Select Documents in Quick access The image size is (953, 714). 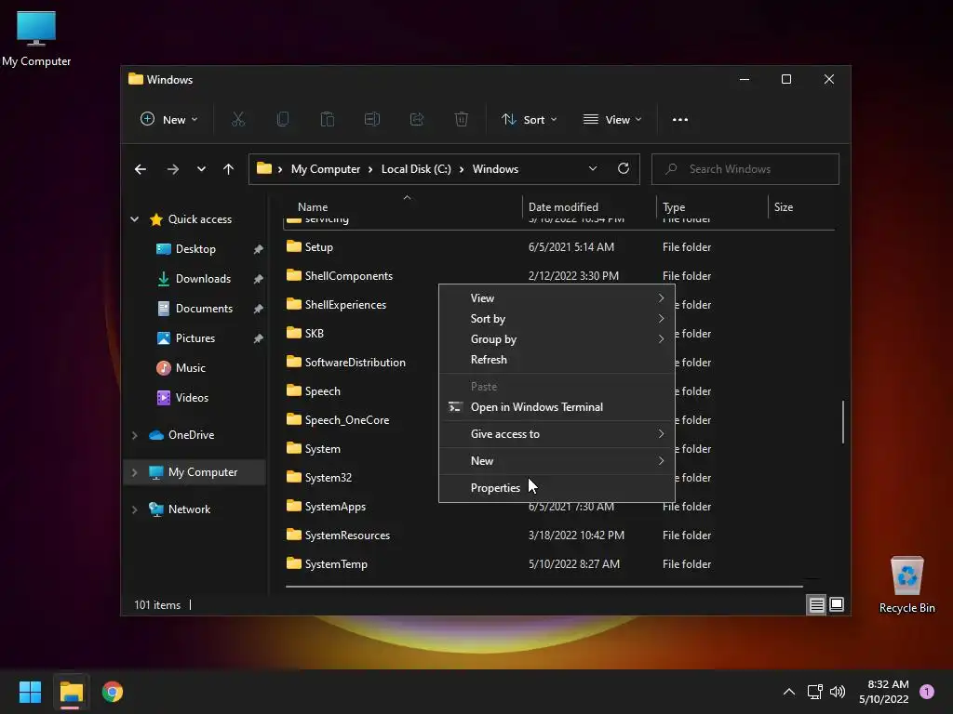[x=204, y=309]
